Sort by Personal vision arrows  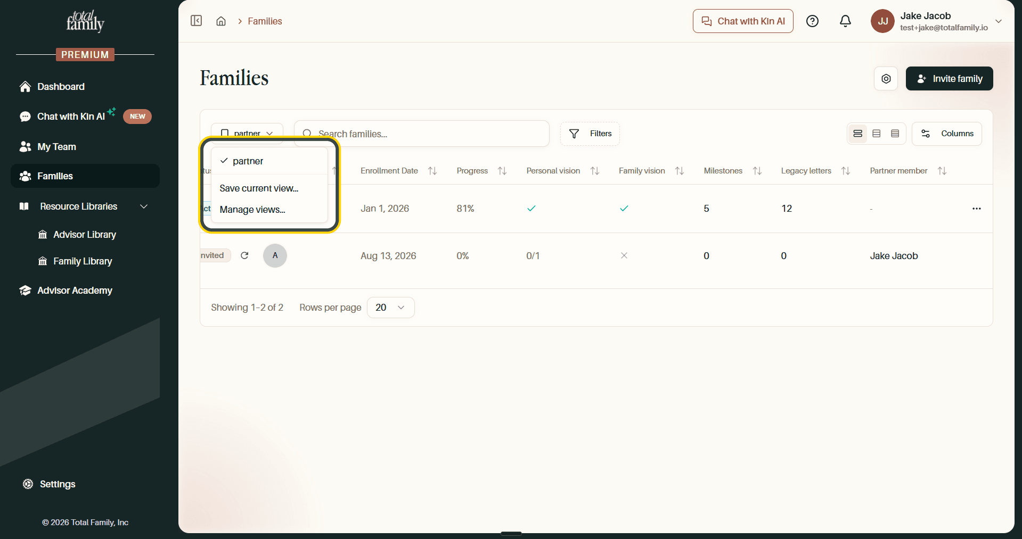click(595, 171)
